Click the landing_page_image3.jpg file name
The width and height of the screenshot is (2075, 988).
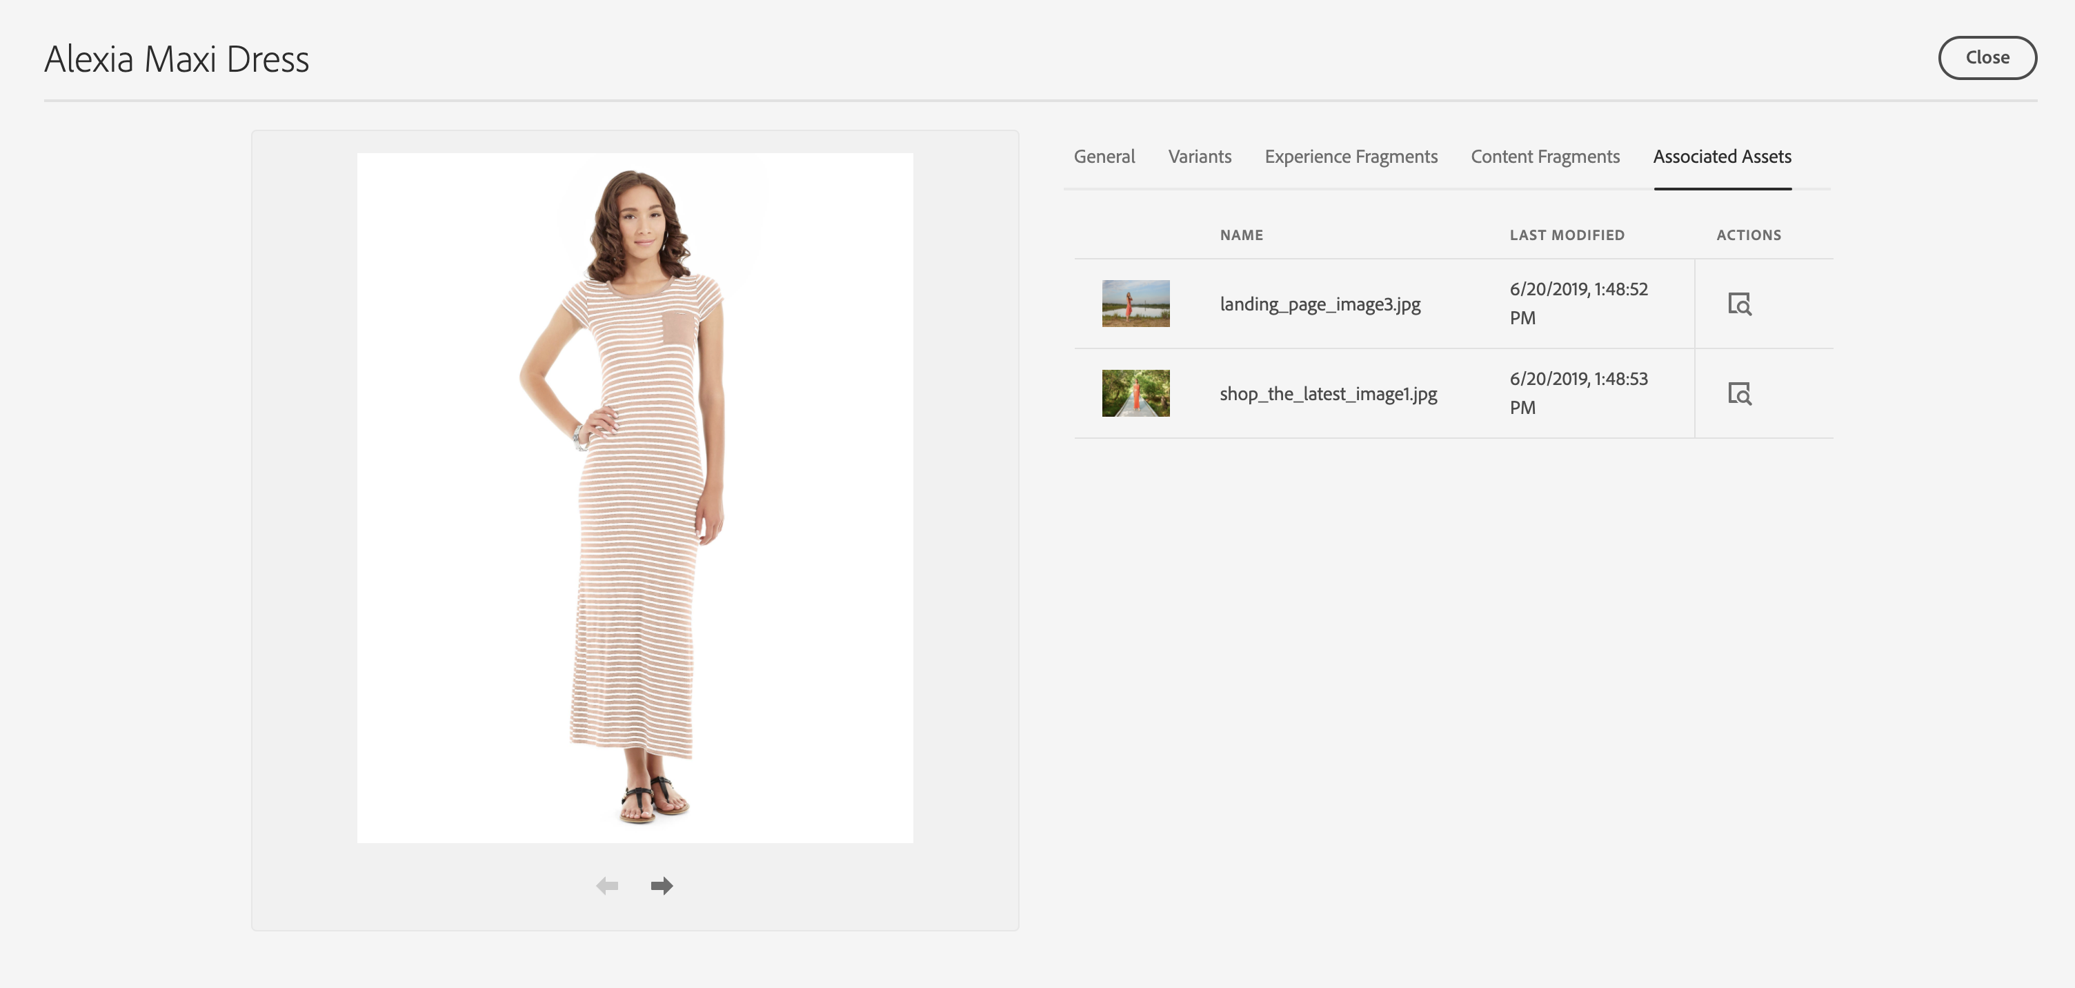(1320, 304)
